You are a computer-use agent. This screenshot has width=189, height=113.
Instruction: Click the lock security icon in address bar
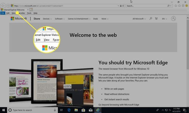pos(121,6)
